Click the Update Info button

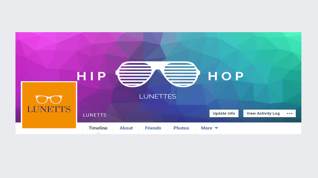point(224,113)
